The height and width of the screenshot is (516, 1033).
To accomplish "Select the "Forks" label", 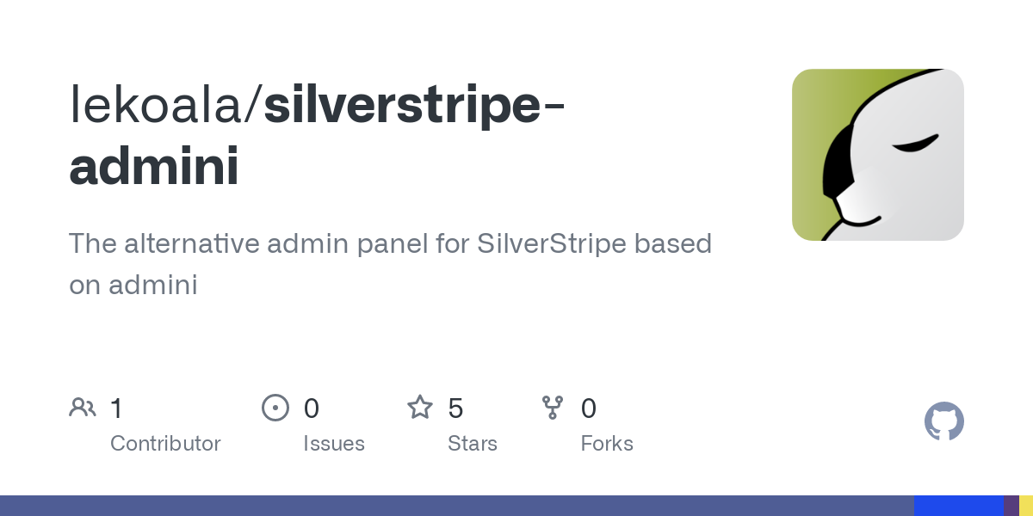I will click(x=607, y=444).
